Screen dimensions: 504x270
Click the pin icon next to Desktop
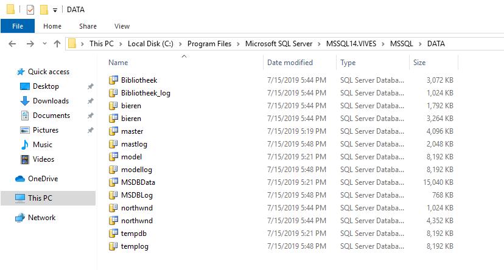91,86
